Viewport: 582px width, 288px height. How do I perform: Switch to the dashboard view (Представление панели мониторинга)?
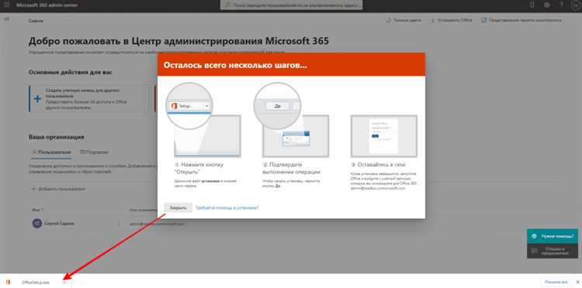tap(521, 20)
